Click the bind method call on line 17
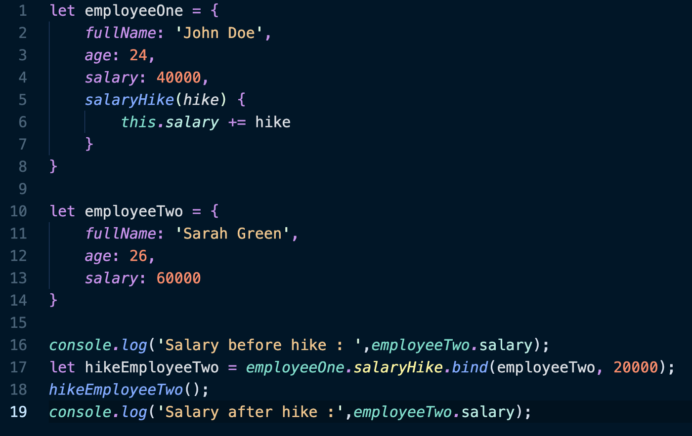 [470, 367]
